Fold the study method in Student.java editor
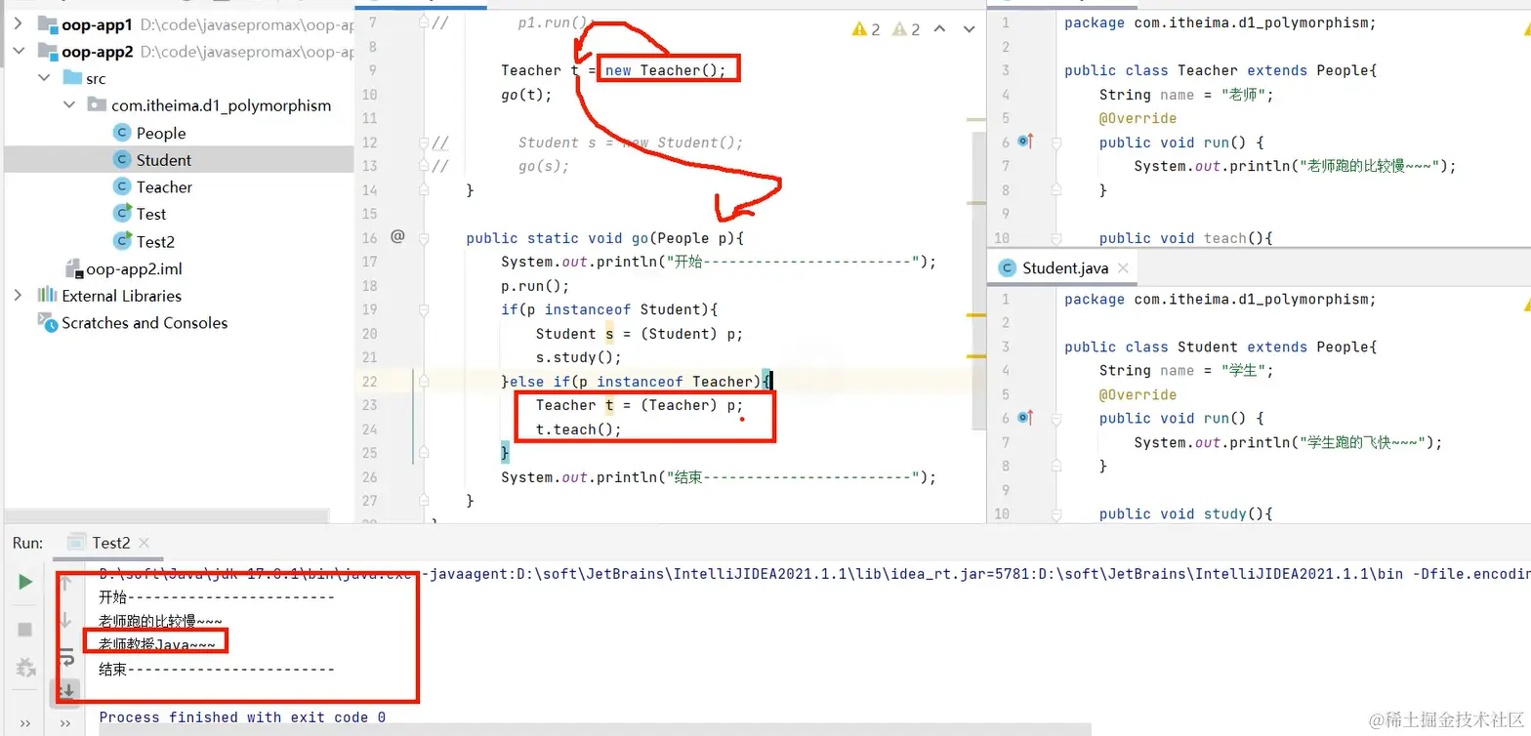The height and width of the screenshot is (736, 1531). tap(1055, 514)
